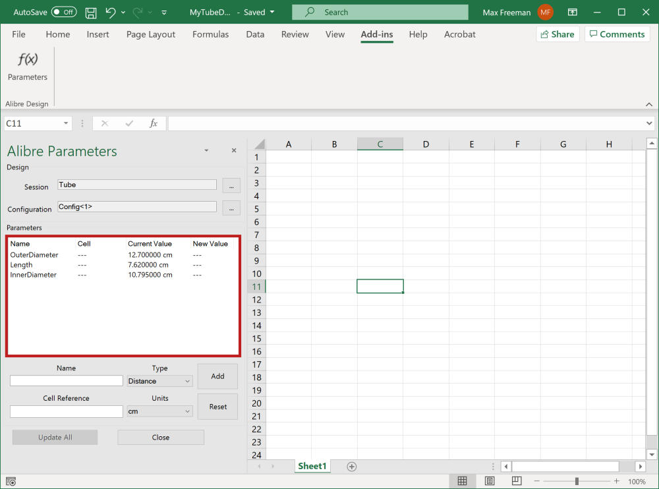The width and height of the screenshot is (659, 489).
Task: Switch to the Data ribbon tab
Action: (255, 34)
